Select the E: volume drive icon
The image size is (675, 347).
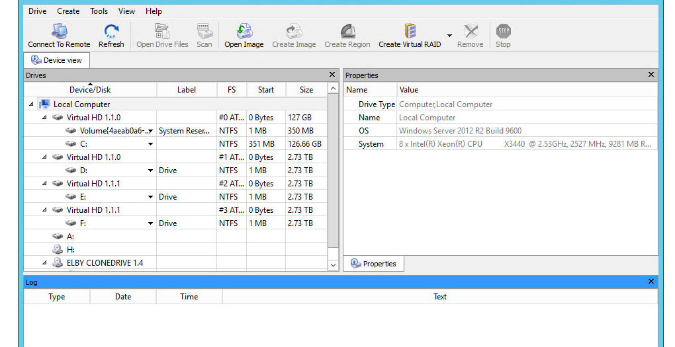click(71, 197)
